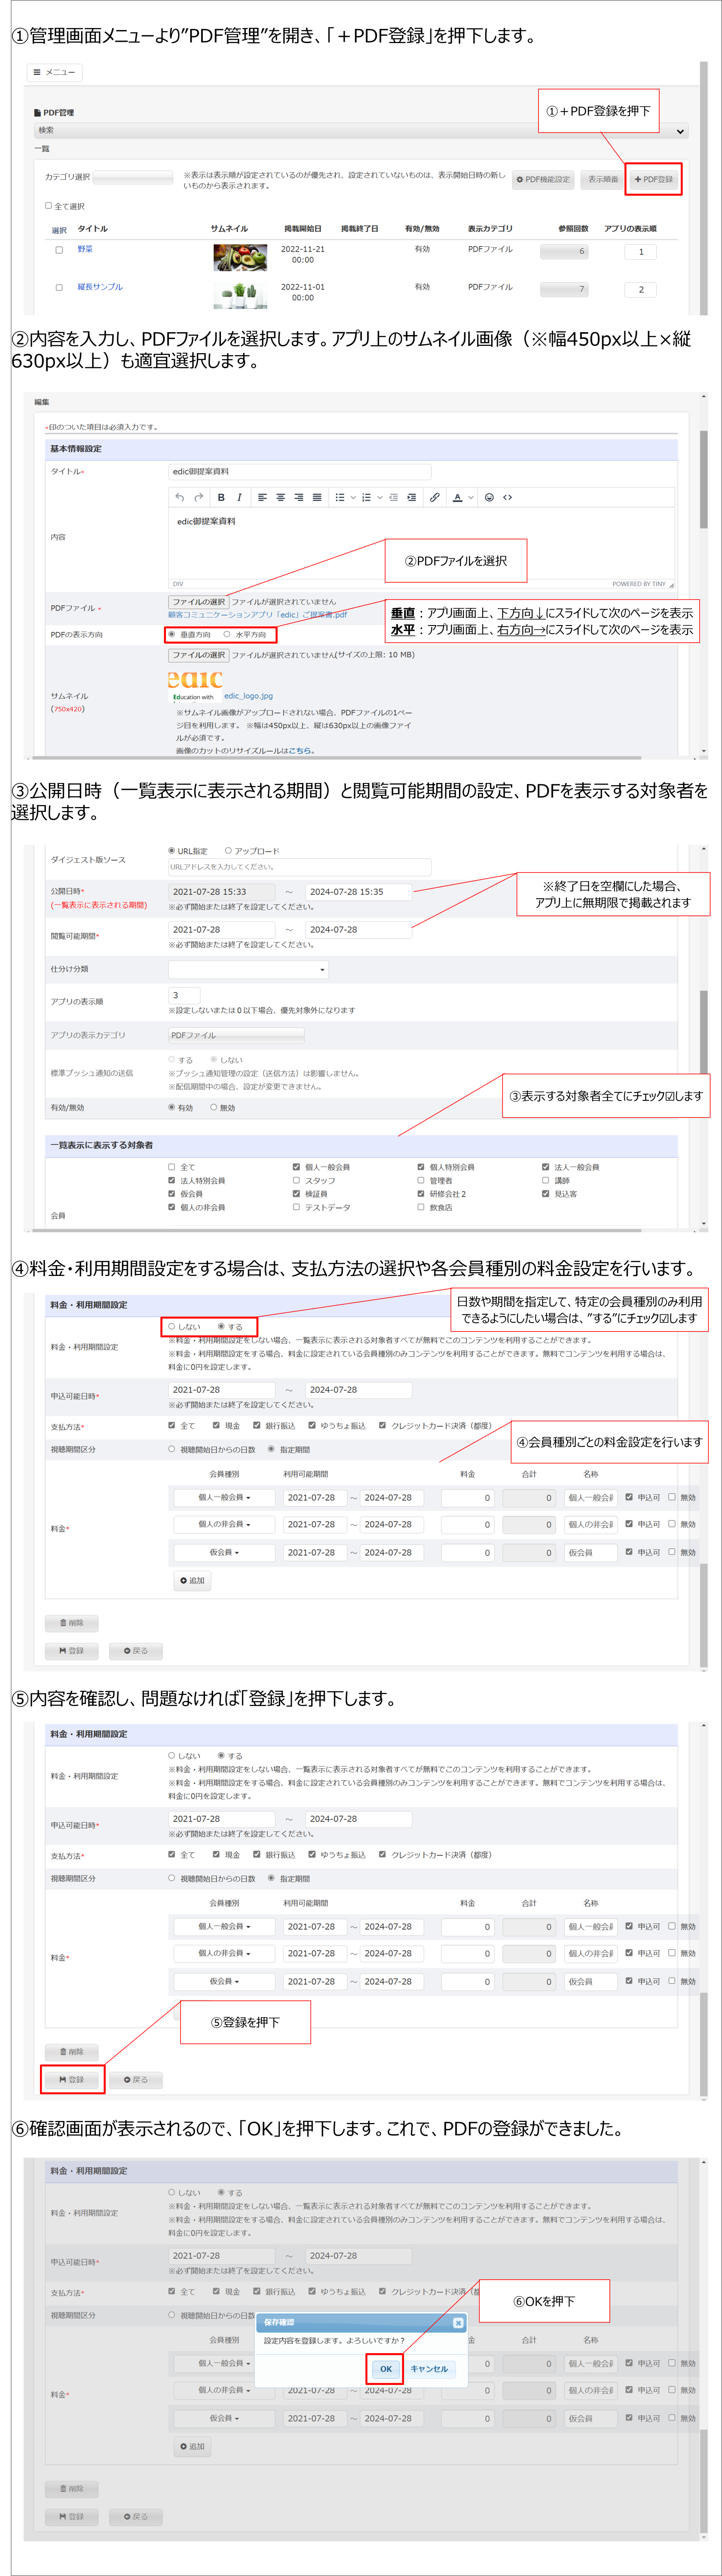722x2576 pixels.
Task: Decrease indent in the editor
Action: click(x=394, y=497)
